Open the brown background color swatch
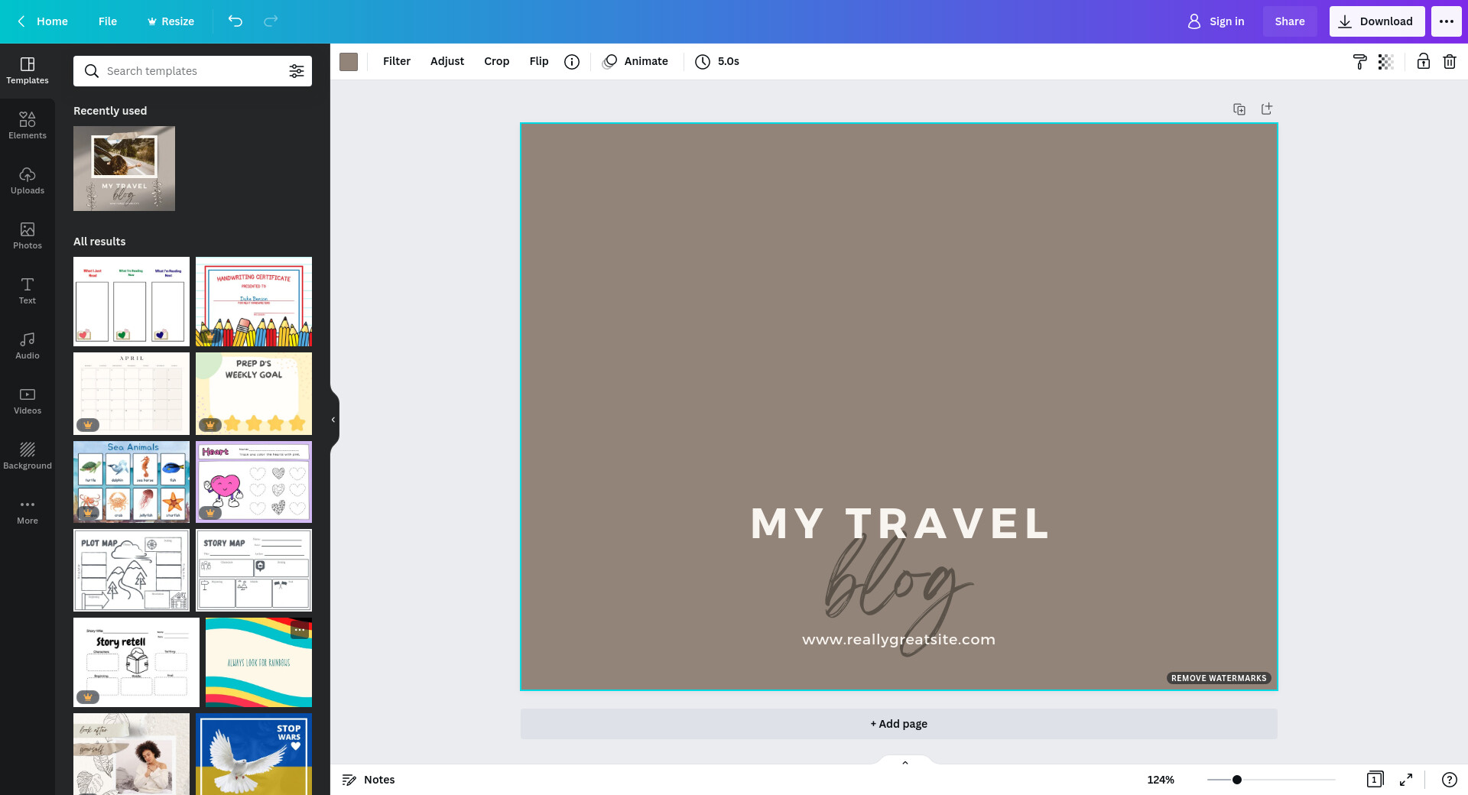The width and height of the screenshot is (1468, 795). pos(349,62)
